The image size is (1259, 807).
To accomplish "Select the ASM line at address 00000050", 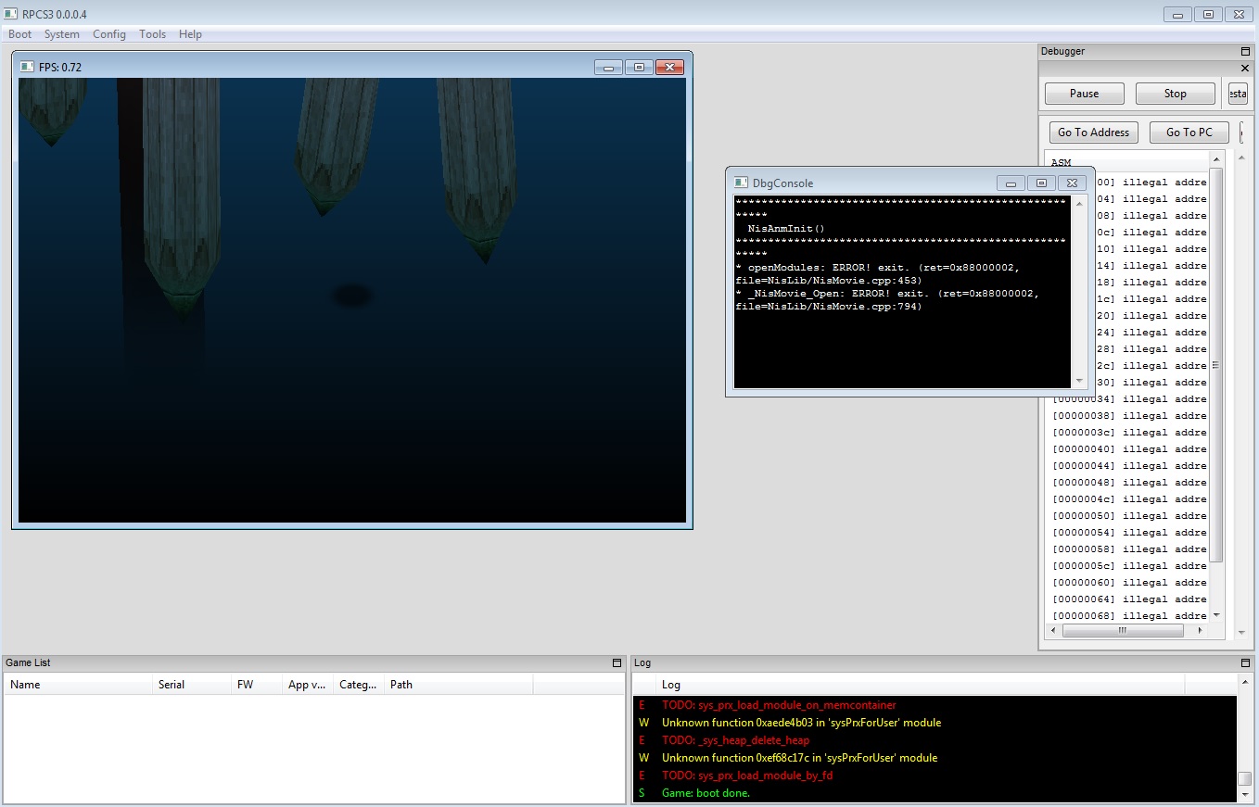I will 1129,516.
